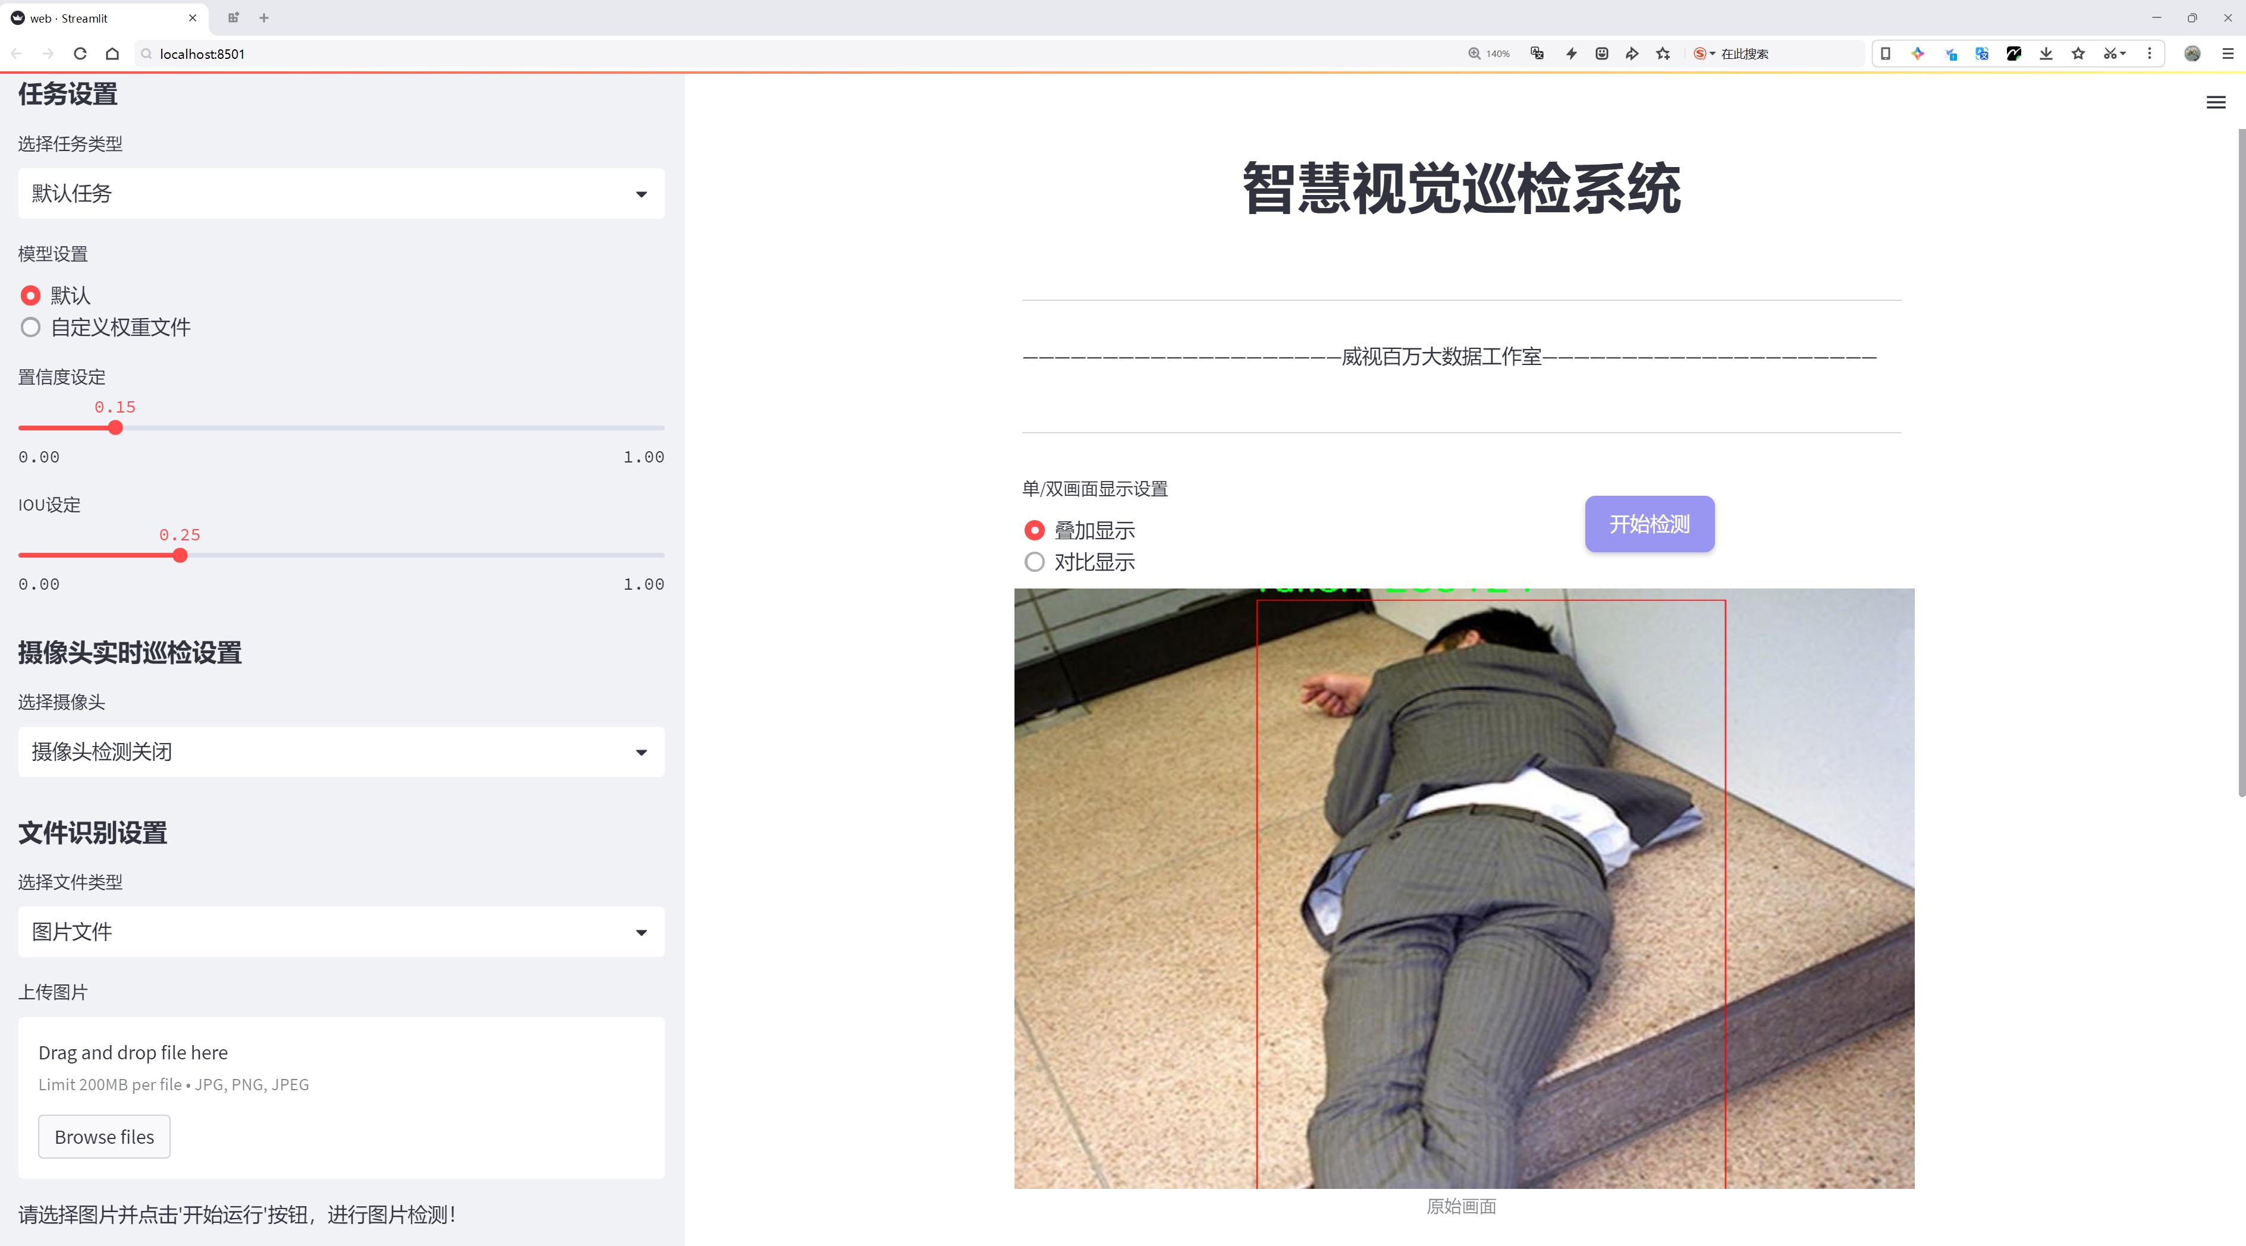2246x1246 pixels.
Task: Click the share arrow icon in address bar
Action: (1632, 54)
